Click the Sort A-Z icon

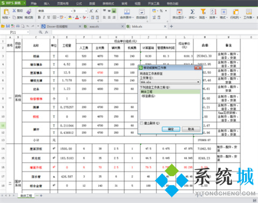[x=213, y=12]
